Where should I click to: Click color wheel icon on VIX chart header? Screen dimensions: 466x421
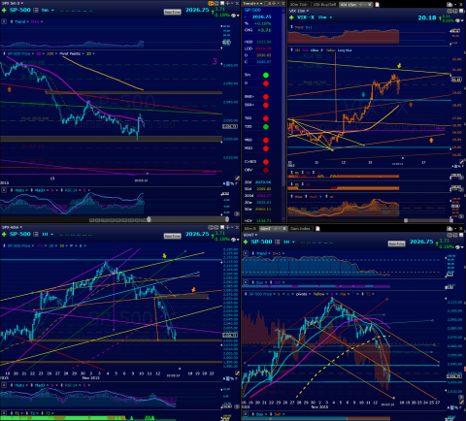(x=458, y=20)
